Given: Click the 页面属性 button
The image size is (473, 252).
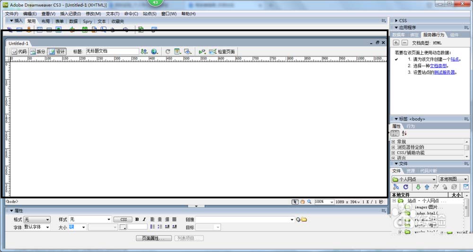Looking at the screenshot, I should pyautogui.click(x=154, y=238).
